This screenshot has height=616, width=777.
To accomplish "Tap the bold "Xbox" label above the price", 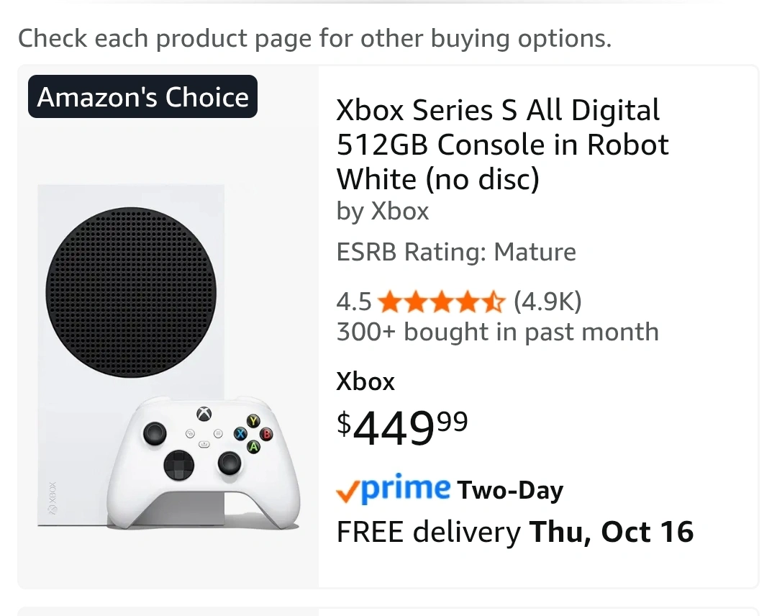I will (365, 381).
